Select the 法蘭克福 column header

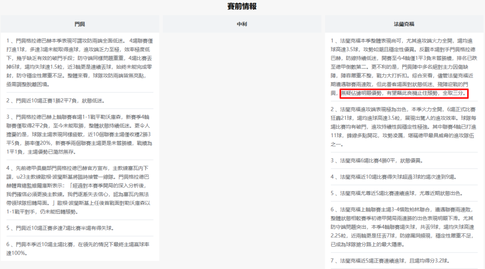pyautogui.click(x=404, y=24)
